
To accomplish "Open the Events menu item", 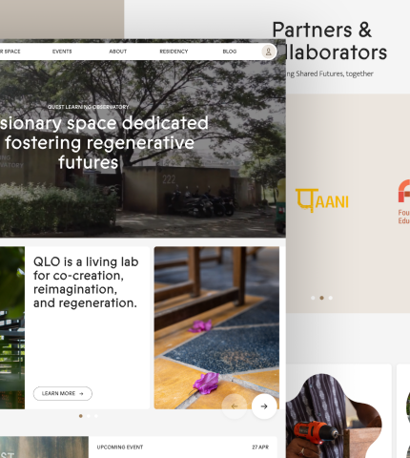I will [x=62, y=52].
